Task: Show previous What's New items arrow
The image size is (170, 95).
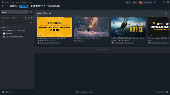Action: pyautogui.click(x=161, y=13)
